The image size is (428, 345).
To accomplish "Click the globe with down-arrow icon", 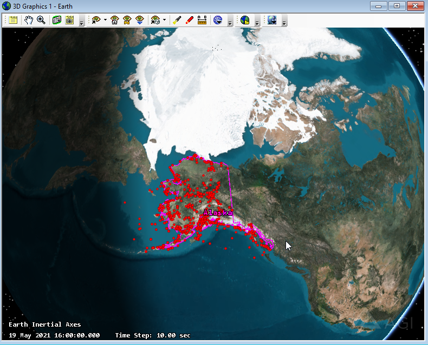I will tap(218, 20).
